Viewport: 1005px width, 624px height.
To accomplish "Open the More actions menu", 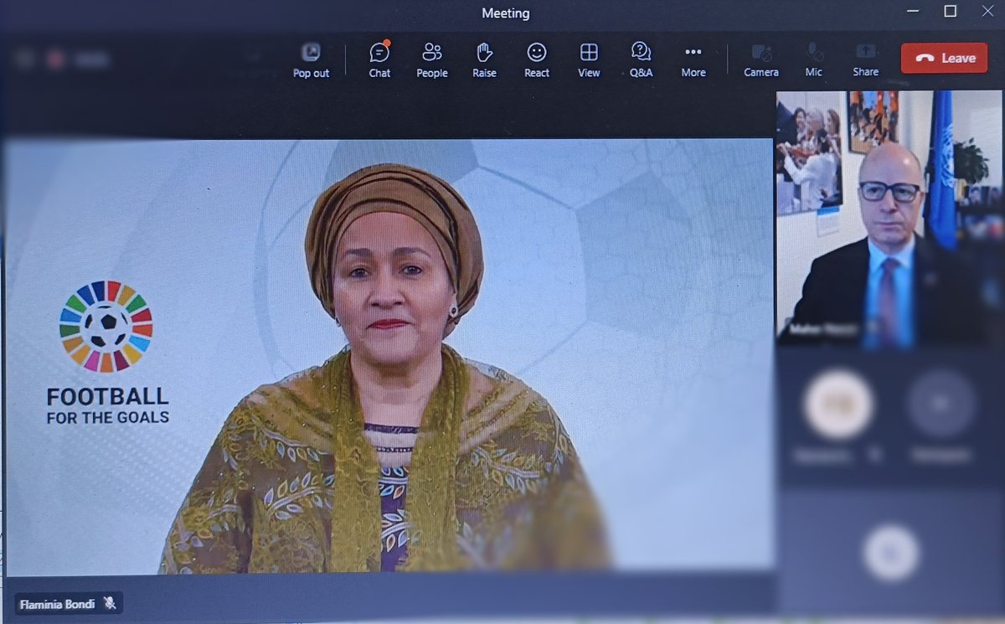I will [693, 60].
